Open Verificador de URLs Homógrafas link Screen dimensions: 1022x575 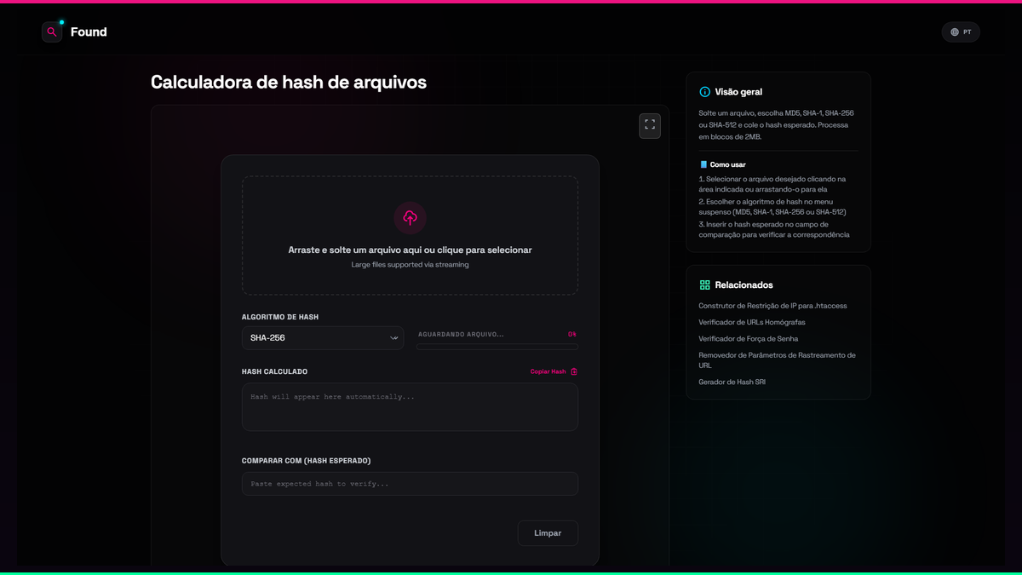pyautogui.click(x=752, y=322)
